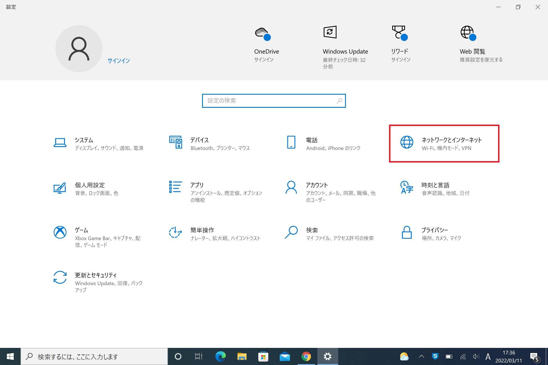
Task: Click the Settings gear in the taskbar
Action: [327, 356]
